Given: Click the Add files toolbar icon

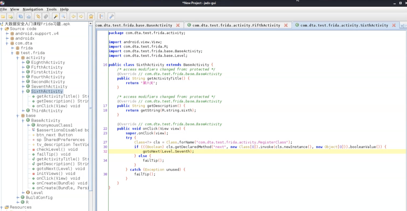Looking at the screenshot, I should point(11,17).
